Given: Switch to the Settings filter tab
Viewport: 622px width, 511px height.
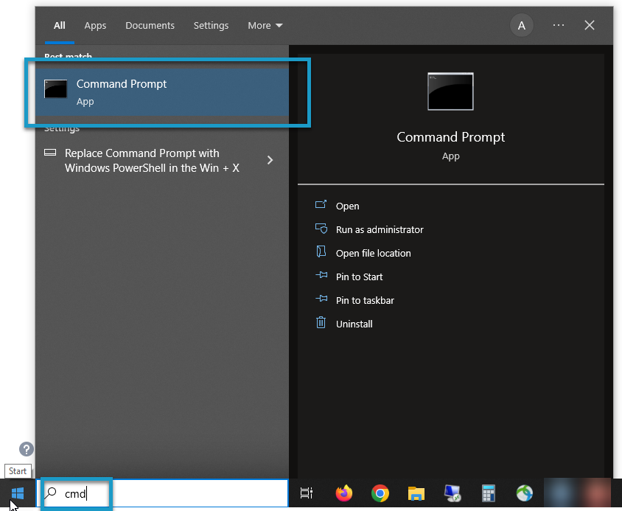Looking at the screenshot, I should click(211, 25).
